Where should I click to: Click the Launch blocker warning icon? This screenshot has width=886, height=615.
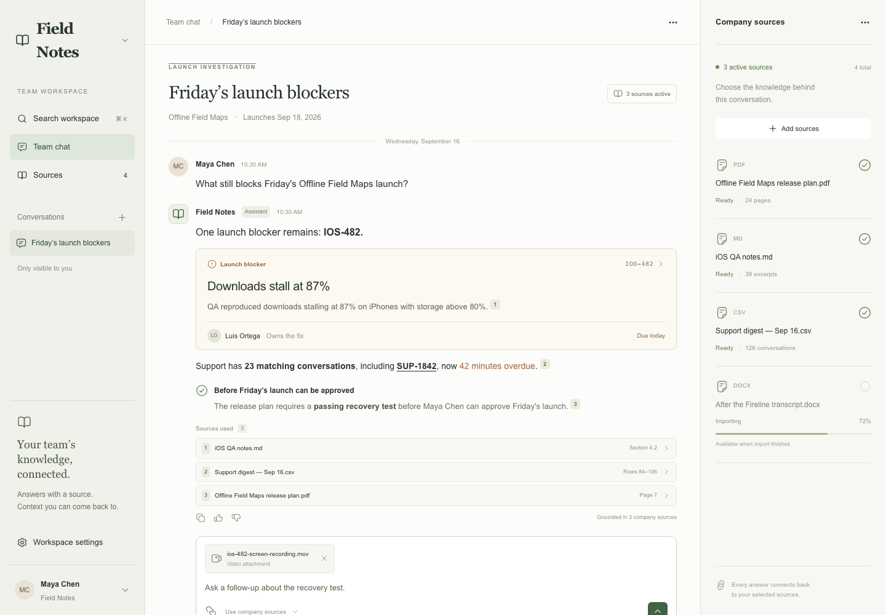pos(212,264)
